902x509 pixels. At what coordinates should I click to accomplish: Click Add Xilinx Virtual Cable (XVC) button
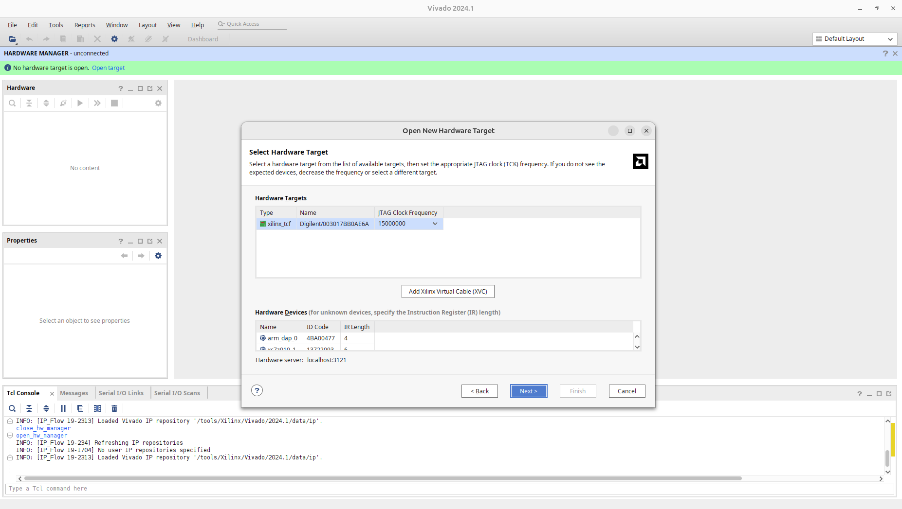pyautogui.click(x=448, y=291)
